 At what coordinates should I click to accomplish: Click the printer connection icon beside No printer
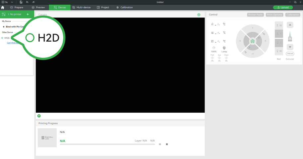pos(3,14)
